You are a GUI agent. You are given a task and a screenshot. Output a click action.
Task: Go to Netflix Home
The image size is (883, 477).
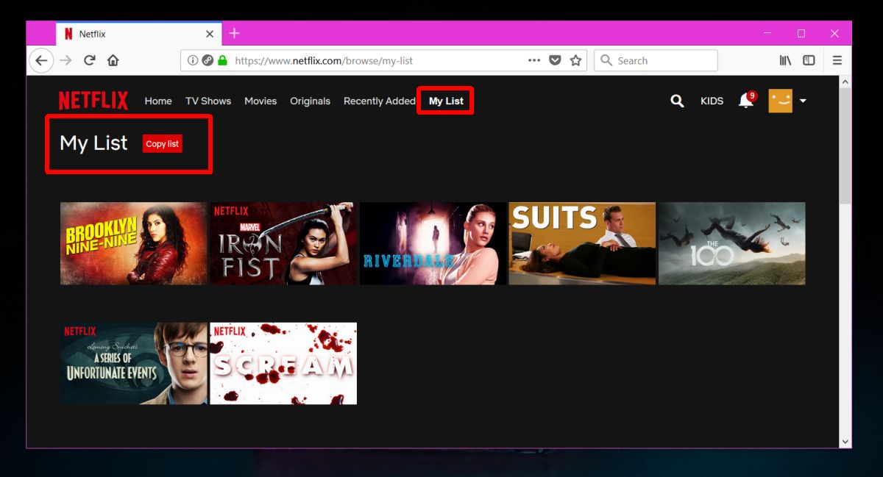[x=158, y=101]
